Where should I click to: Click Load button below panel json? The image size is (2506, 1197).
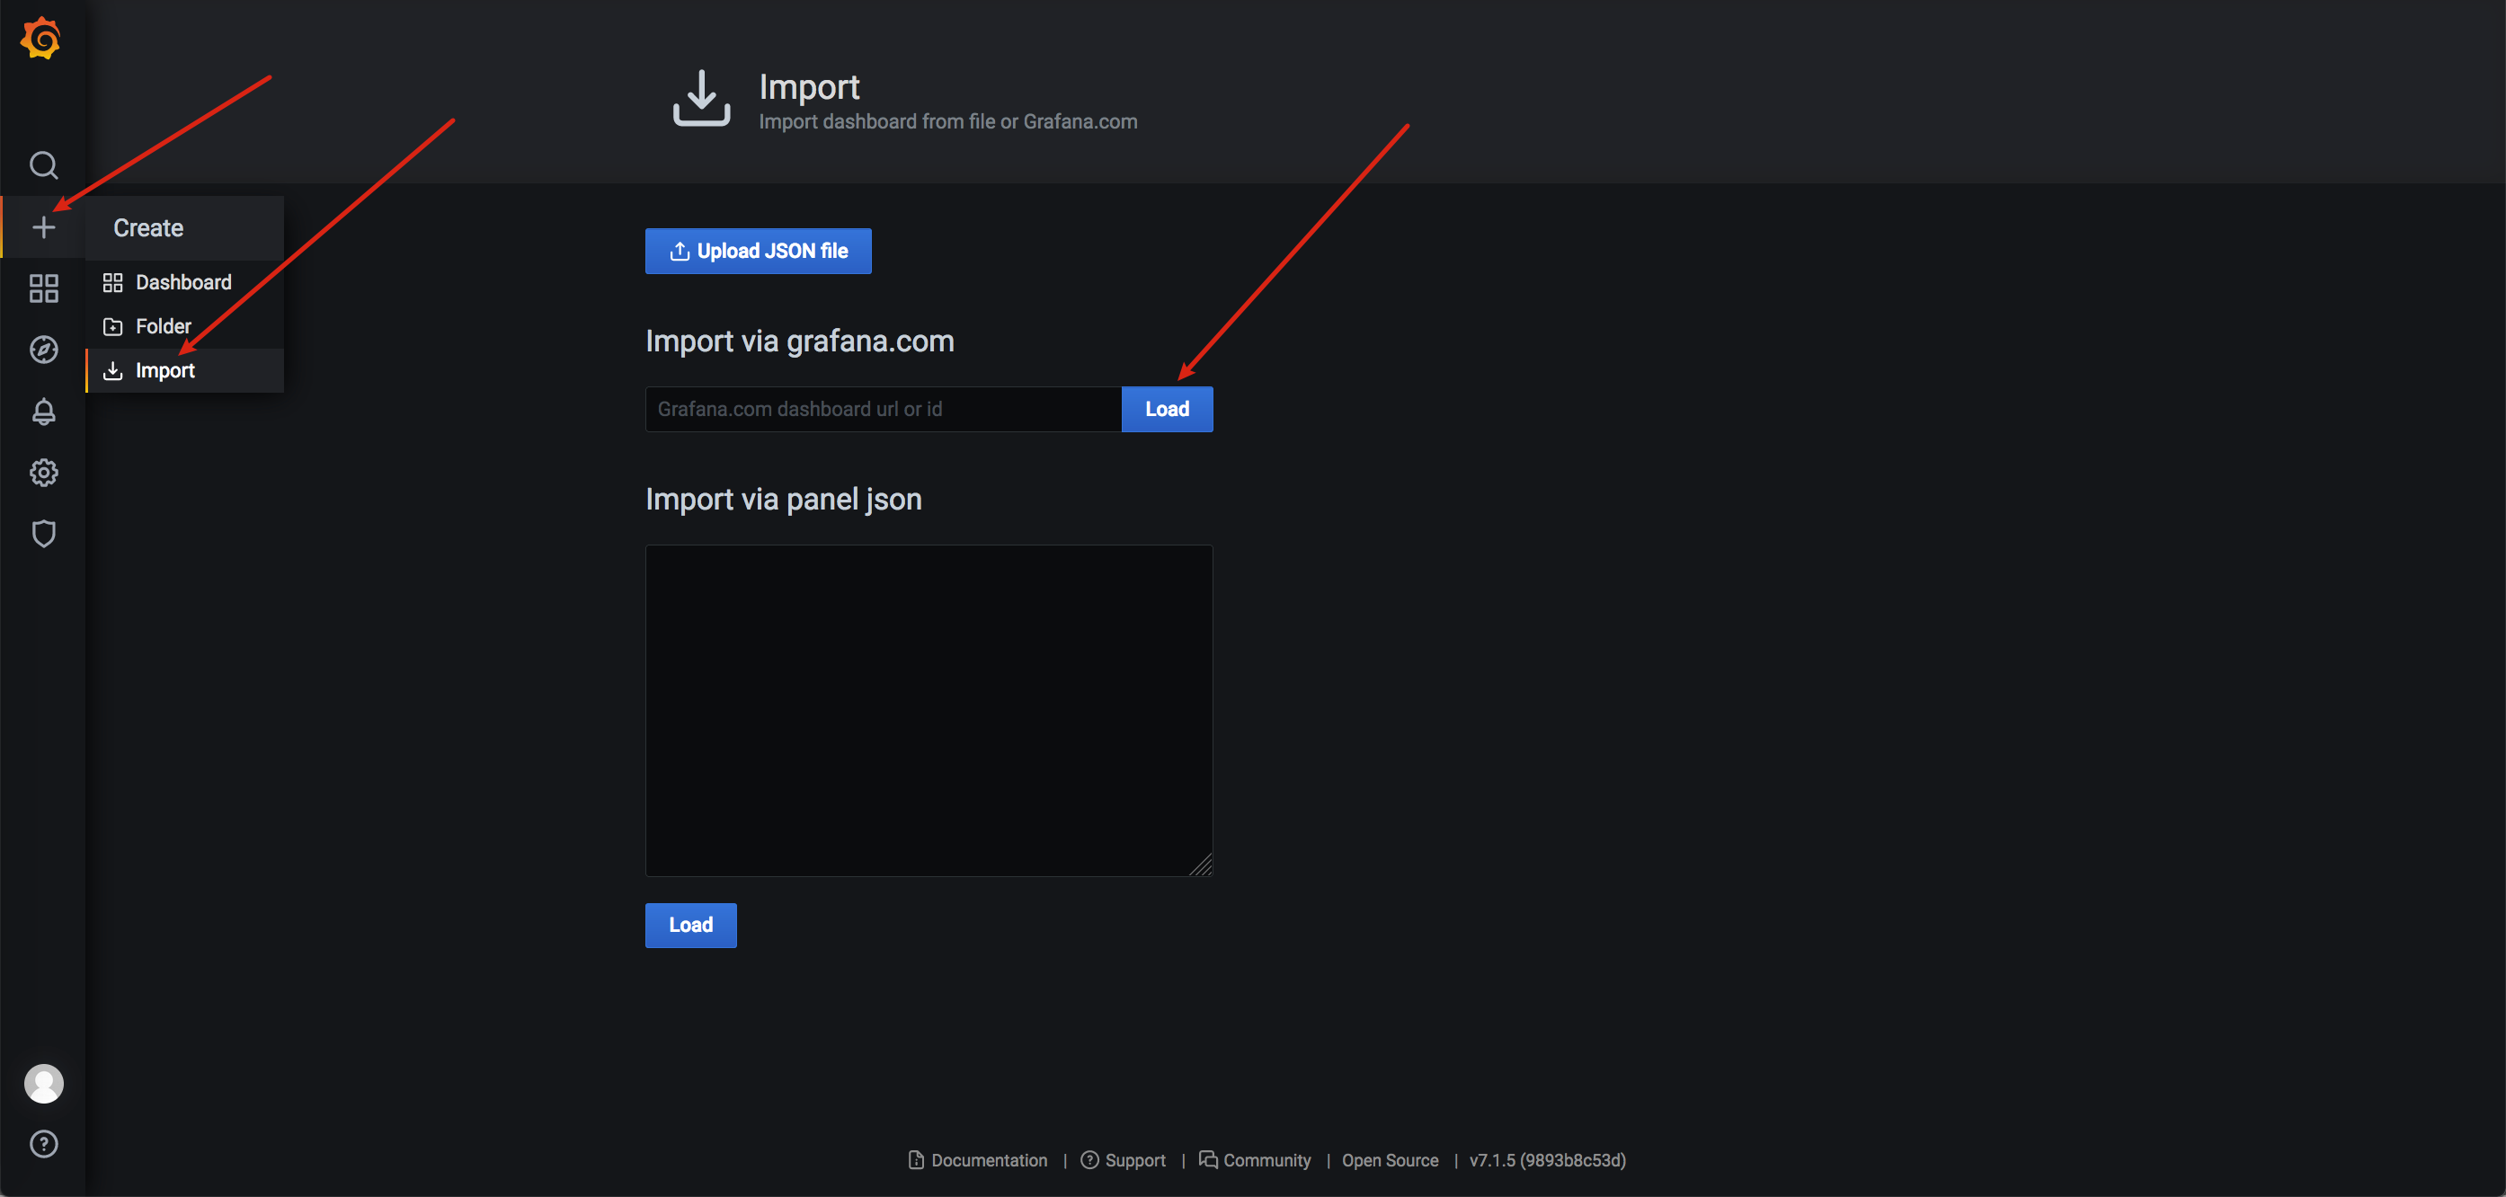pos(690,926)
